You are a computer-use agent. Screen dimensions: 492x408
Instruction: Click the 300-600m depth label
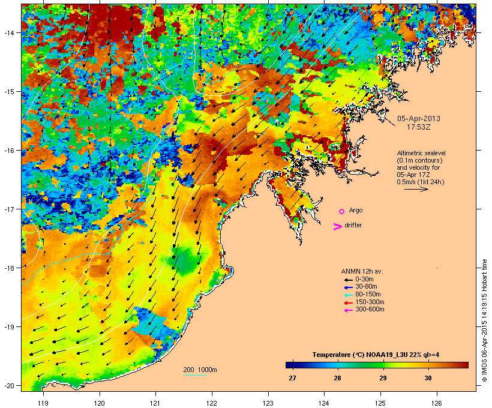point(370,310)
